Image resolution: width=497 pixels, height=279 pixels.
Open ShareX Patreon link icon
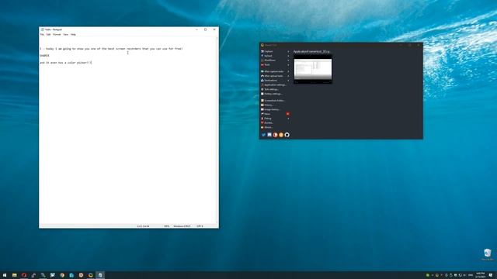[x=275, y=135]
